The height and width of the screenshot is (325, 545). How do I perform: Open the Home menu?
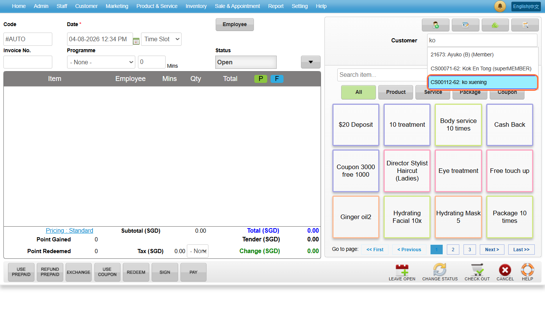tap(19, 6)
